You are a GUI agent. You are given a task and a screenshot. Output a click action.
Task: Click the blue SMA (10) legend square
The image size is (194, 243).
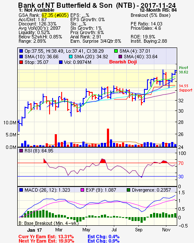click(21, 57)
